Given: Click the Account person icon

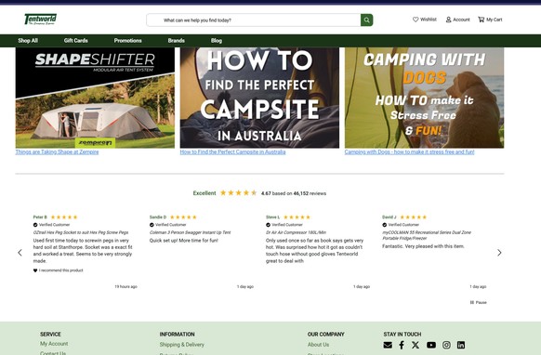Looking at the screenshot, I should click(449, 20).
